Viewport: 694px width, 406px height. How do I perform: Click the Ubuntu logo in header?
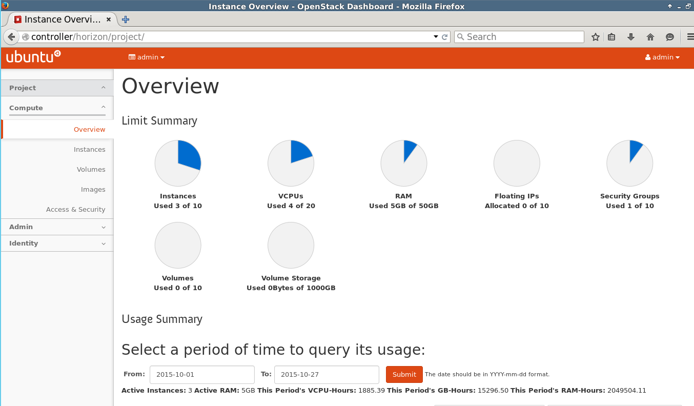(x=33, y=56)
